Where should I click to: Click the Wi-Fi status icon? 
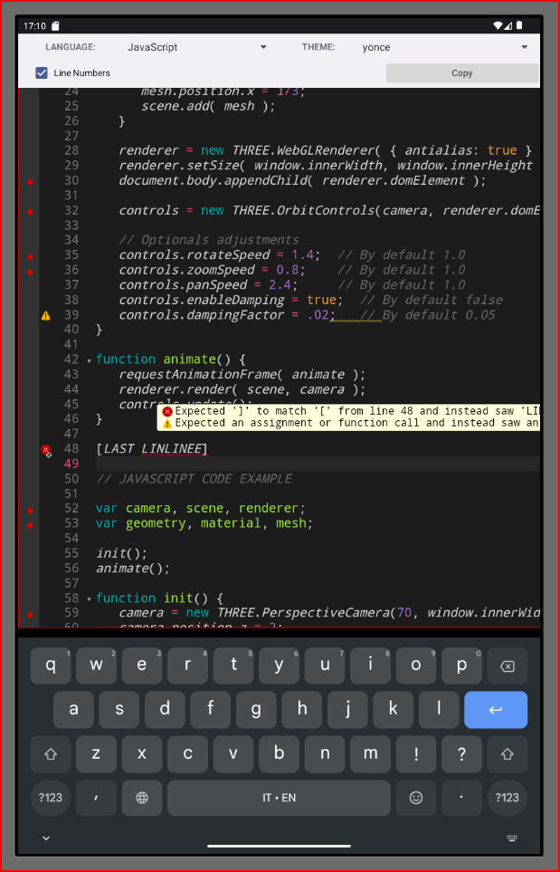click(498, 25)
